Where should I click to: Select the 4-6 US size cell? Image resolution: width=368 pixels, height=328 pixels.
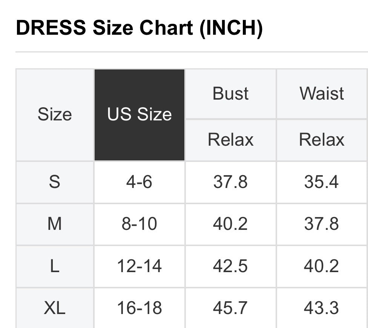pos(139,182)
